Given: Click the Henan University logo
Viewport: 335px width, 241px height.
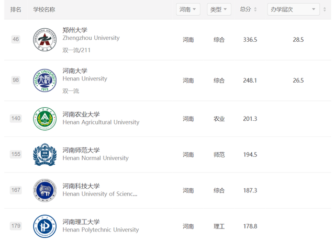Looking at the screenshot, I should (x=45, y=81).
